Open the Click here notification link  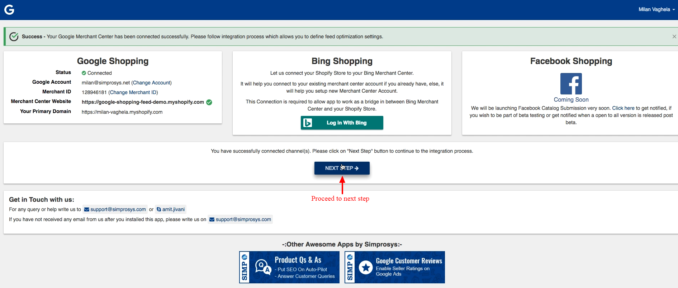pos(623,108)
